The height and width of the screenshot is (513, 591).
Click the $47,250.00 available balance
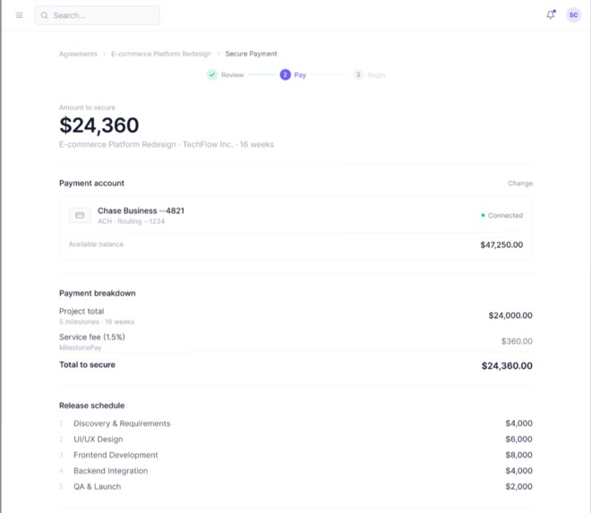pyautogui.click(x=501, y=244)
